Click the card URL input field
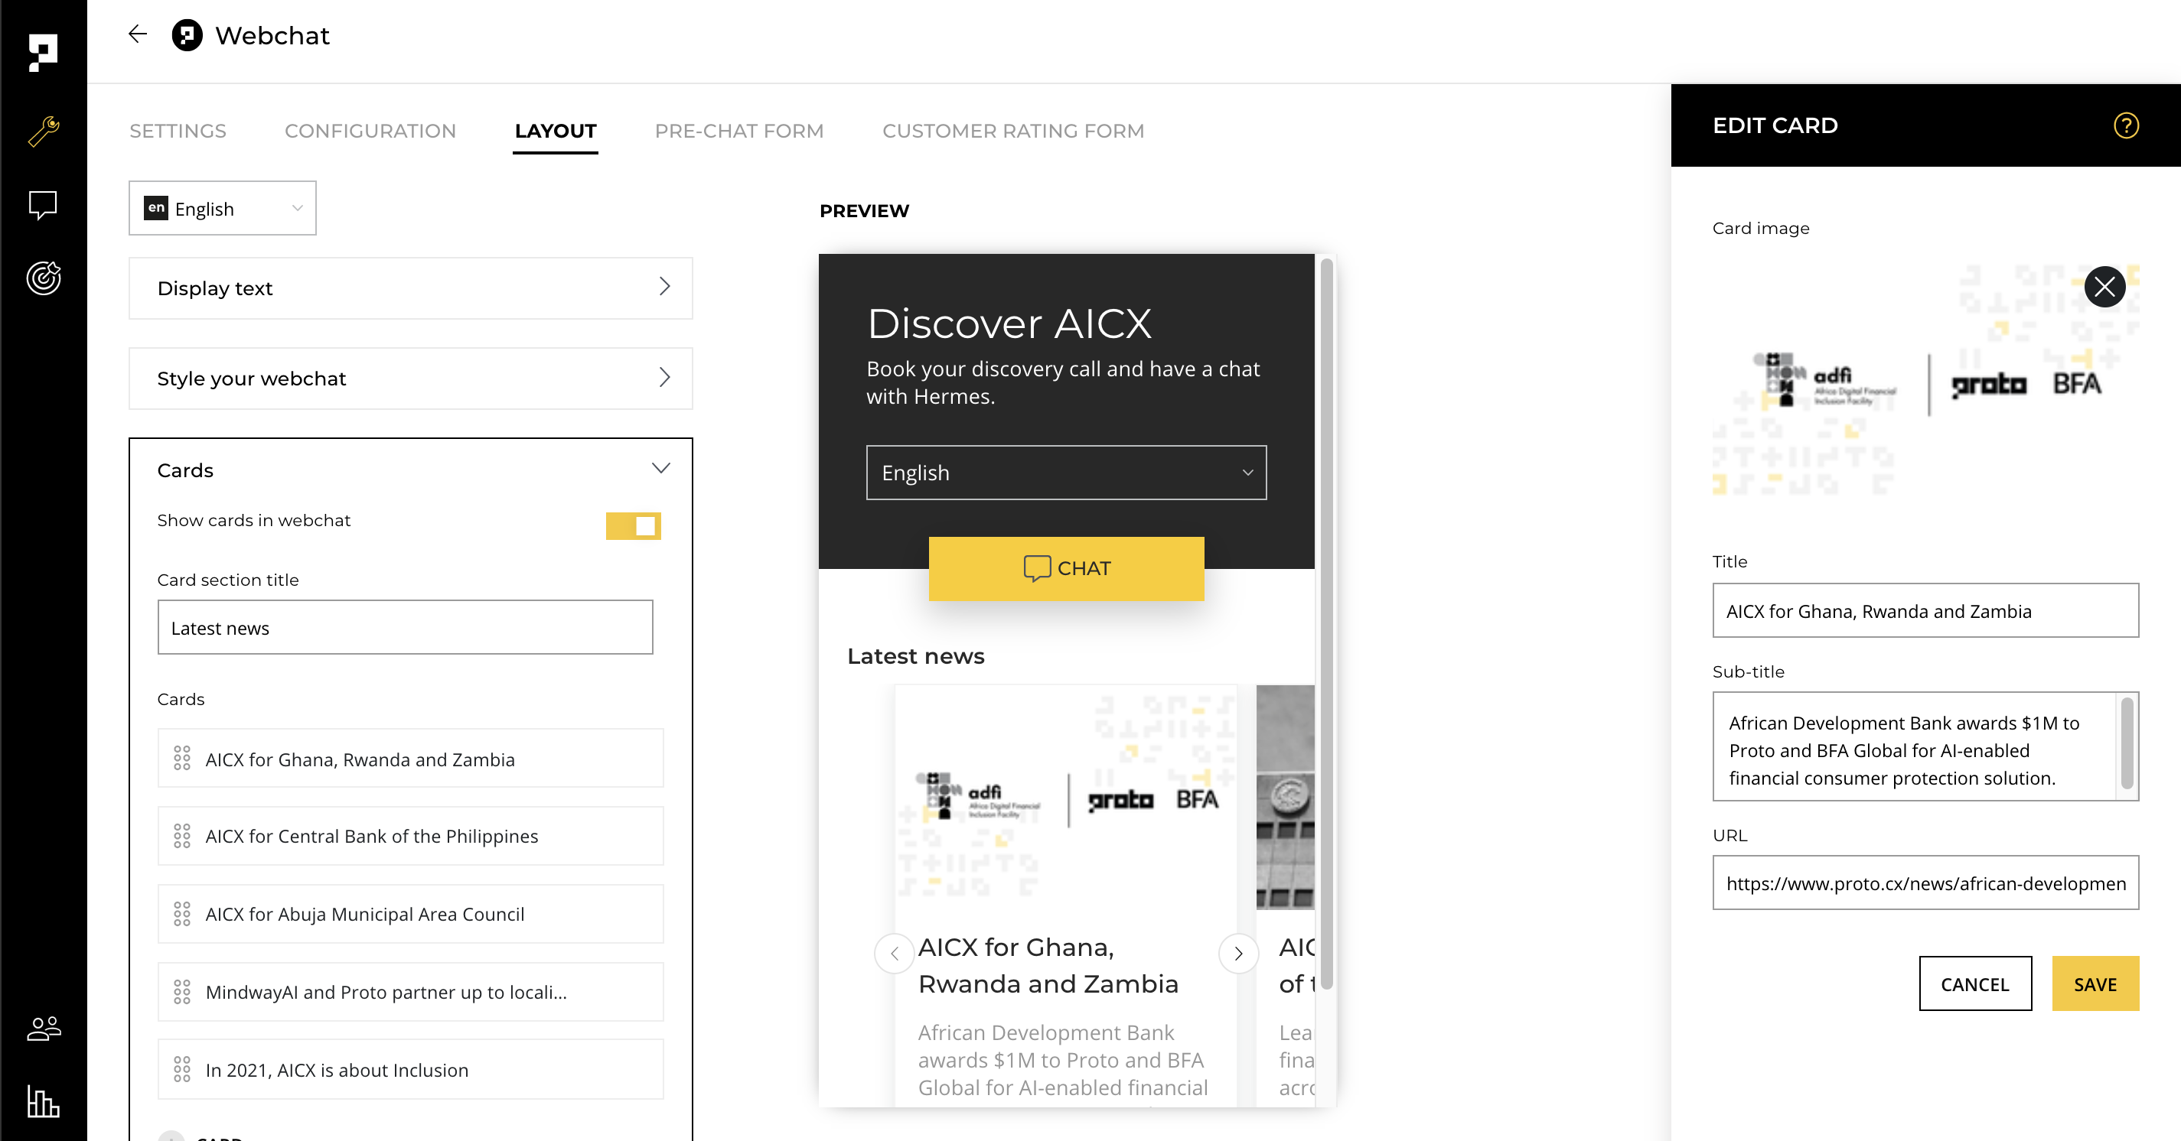The image size is (2181, 1141). click(x=1925, y=883)
